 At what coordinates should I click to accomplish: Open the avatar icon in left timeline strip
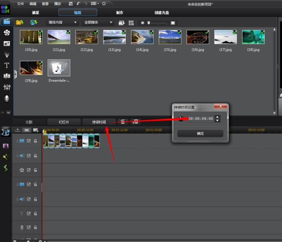pos(6,146)
